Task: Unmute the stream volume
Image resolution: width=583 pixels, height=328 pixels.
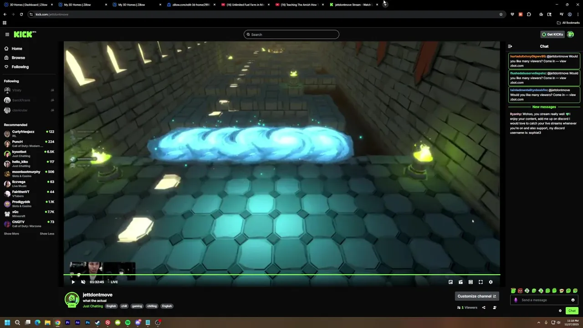Action: pos(83,282)
